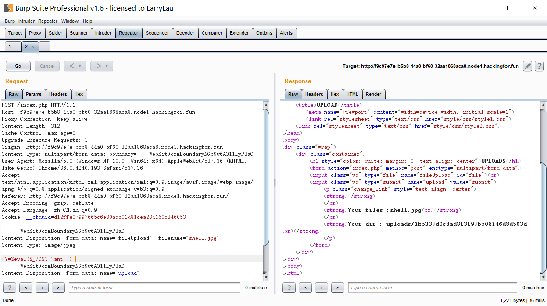Close Repeater tab 1 with its x

16,46
